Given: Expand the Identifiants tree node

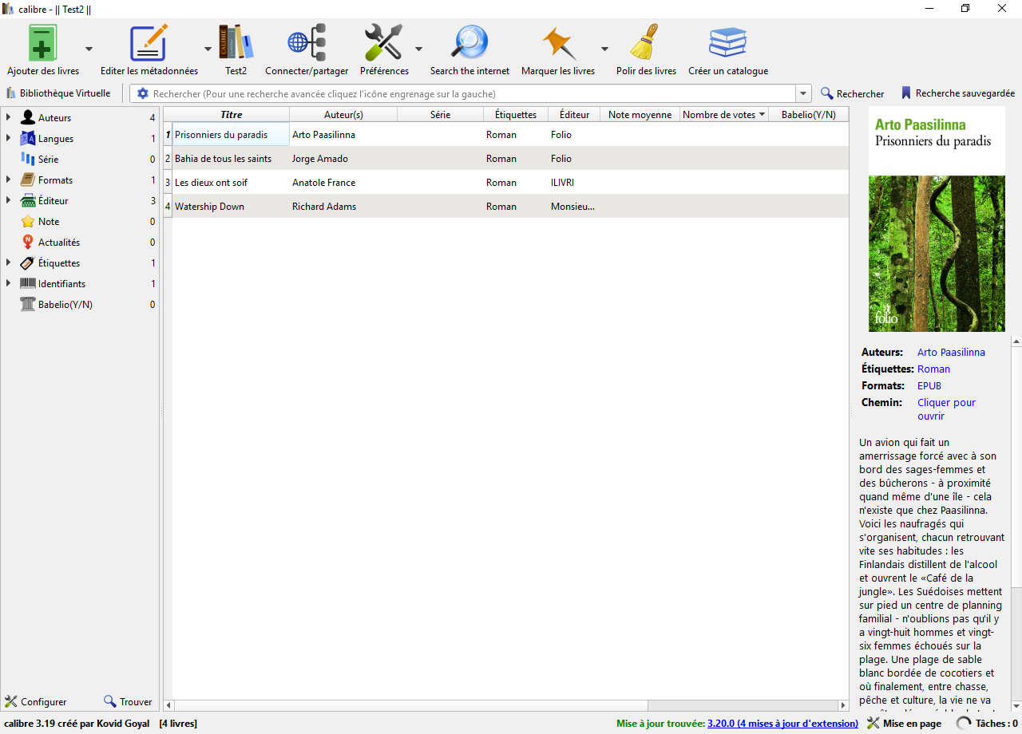Looking at the screenshot, I should coord(8,284).
